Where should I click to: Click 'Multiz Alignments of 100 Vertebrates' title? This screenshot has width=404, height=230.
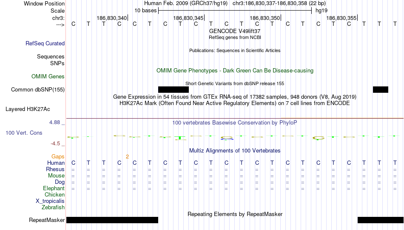click(x=235, y=151)
